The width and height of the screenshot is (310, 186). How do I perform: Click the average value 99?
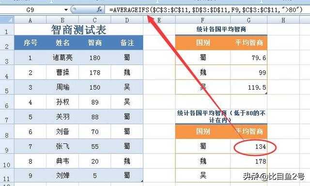pos(248,72)
